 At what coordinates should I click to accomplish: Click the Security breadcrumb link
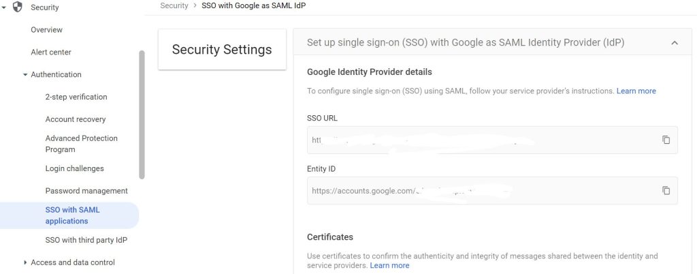tap(174, 5)
